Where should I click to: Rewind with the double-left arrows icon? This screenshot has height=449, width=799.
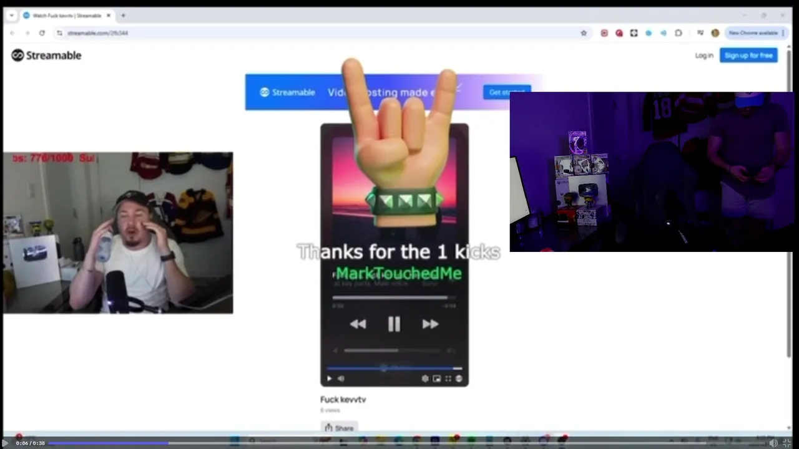358,324
